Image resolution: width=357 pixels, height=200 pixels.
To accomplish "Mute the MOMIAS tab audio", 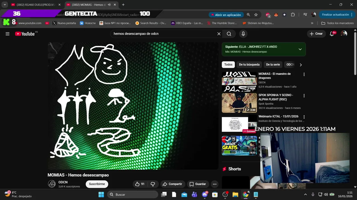I will (109, 5).
